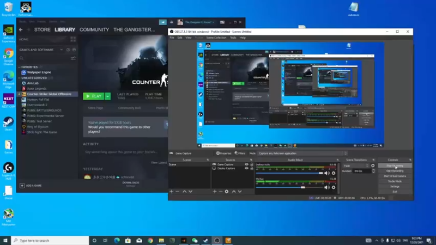The image size is (436, 245).
Task: Open the Steam library advanced filter icon
Action: (x=73, y=58)
